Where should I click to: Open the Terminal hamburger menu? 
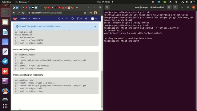coord(175,7)
